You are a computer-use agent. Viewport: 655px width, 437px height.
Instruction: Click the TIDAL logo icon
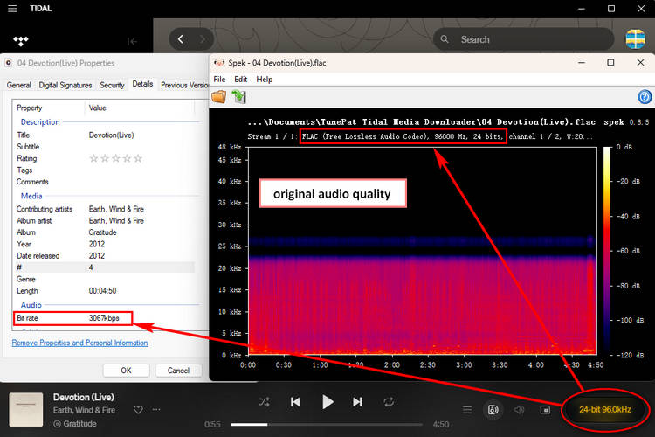[20, 40]
